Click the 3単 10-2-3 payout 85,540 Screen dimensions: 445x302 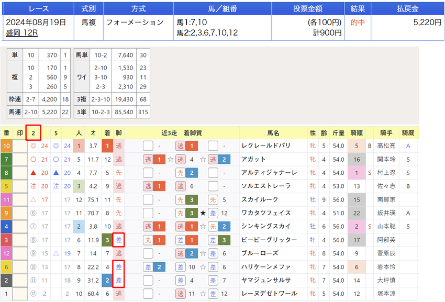[x=124, y=112]
